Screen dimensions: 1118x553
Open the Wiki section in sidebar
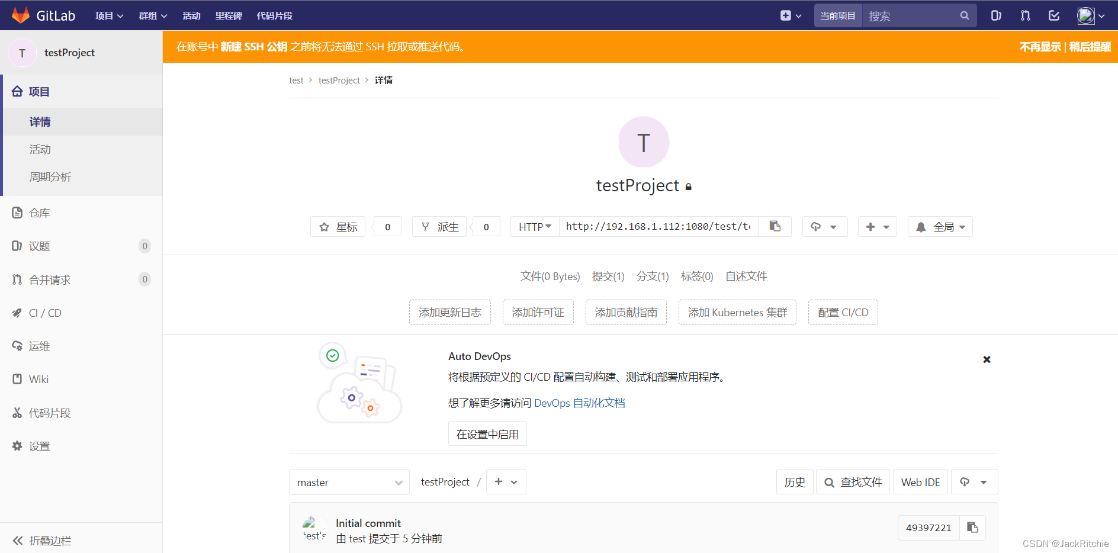tap(38, 379)
